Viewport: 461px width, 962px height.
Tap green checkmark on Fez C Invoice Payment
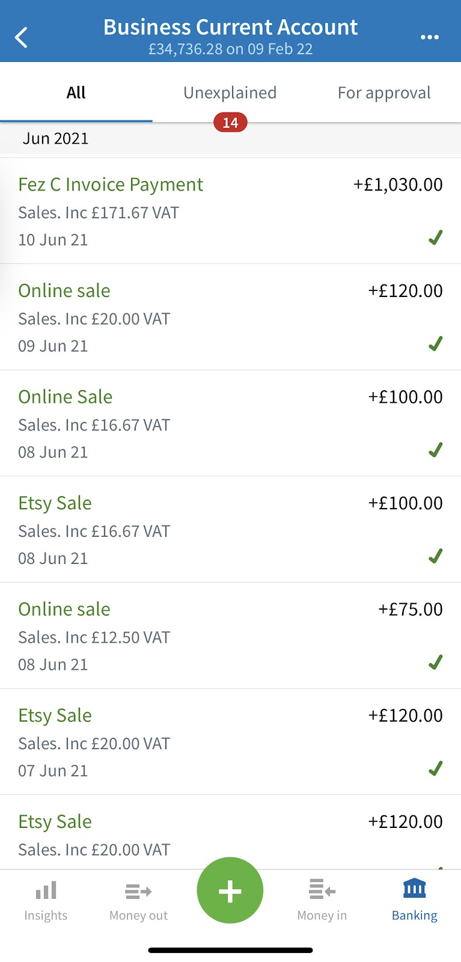pos(436,238)
